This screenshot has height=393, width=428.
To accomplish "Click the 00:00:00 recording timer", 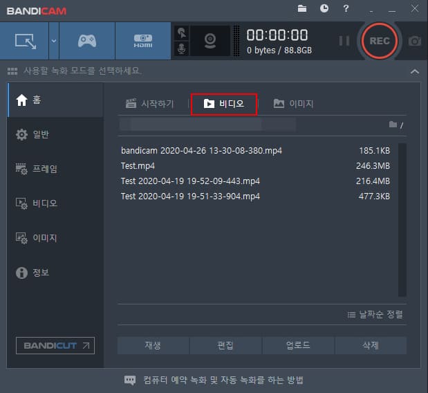I will click(x=277, y=35).
